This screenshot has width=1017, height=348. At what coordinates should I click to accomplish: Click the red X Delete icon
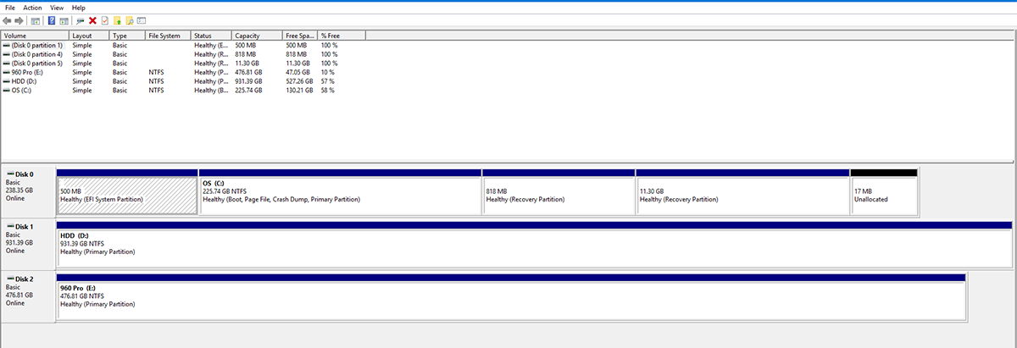(92, 20)
